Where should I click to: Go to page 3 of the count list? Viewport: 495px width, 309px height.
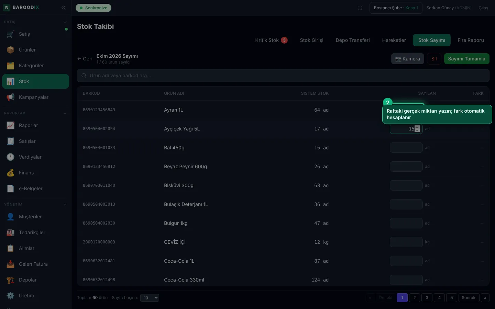[427, 298]
